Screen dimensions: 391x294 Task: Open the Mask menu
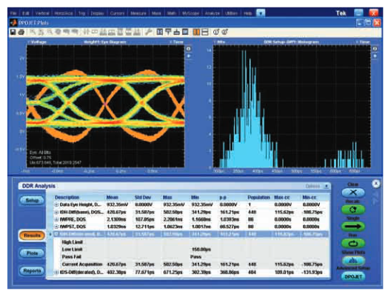point(156,13)
